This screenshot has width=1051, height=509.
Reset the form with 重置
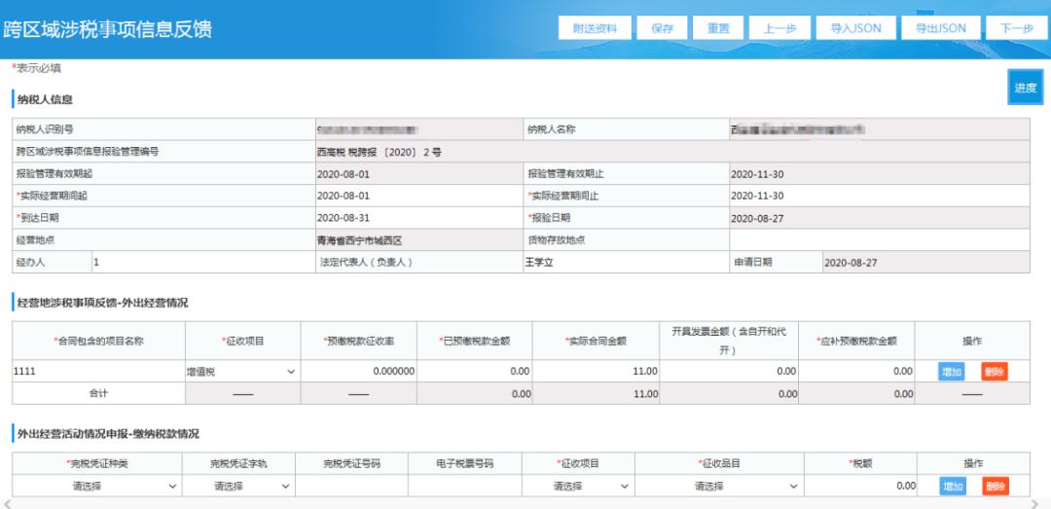[718, 28]
